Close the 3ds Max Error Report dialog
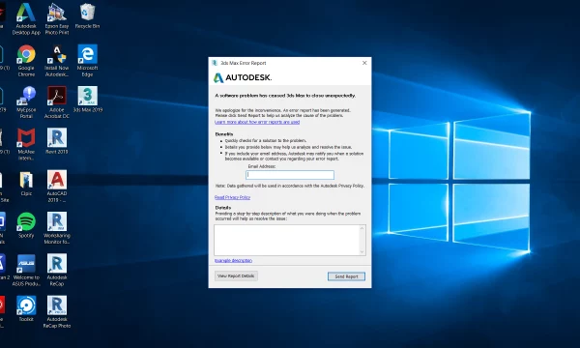Screen dimensions: 580x348 [364, 63]
